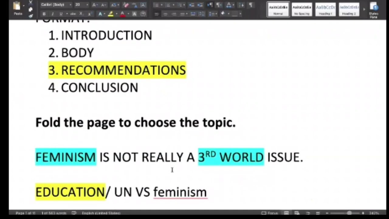Toggle Bold formatting
The height and width of the screenshot is (219, 389).
[x=44, y=14]
